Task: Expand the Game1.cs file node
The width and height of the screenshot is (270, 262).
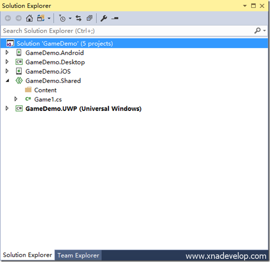Action: (x=16, y=99)
